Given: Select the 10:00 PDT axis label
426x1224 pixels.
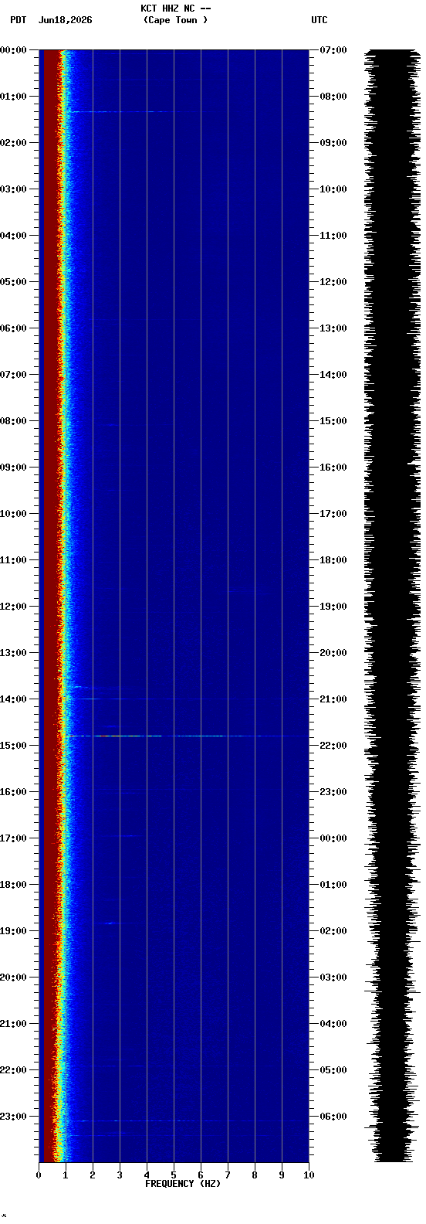Looking at the screenshot, I should 13,514.
